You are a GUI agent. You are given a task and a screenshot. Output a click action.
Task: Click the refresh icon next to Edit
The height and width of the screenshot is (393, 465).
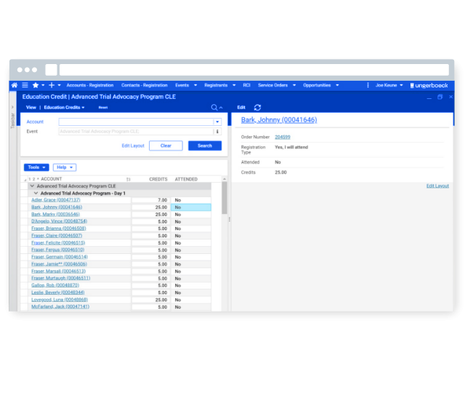point(257,107)
